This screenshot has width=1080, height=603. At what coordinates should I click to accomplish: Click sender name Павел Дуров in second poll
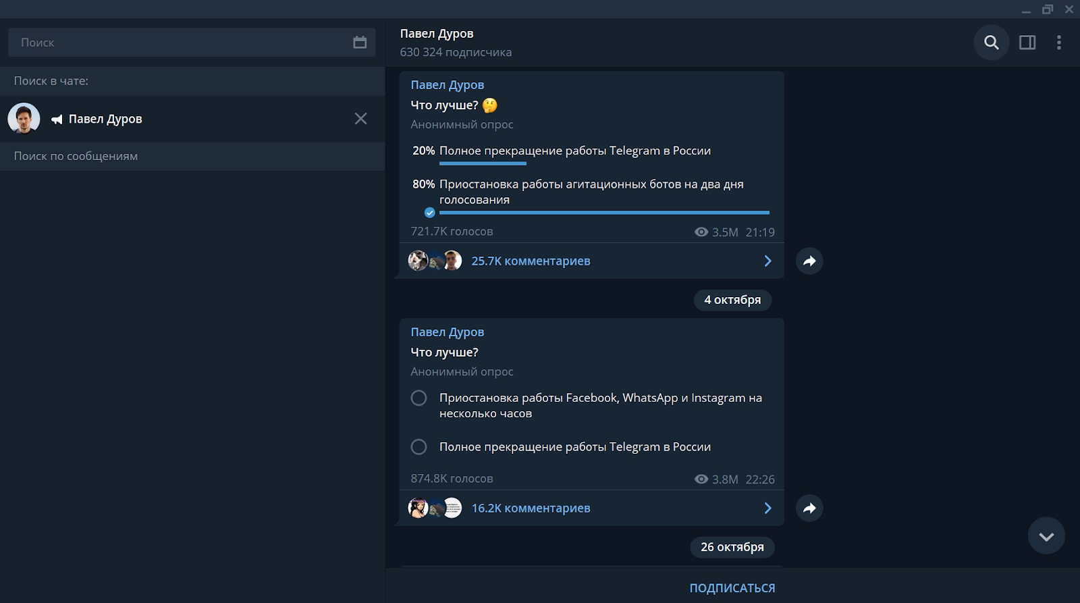point(448,332)
